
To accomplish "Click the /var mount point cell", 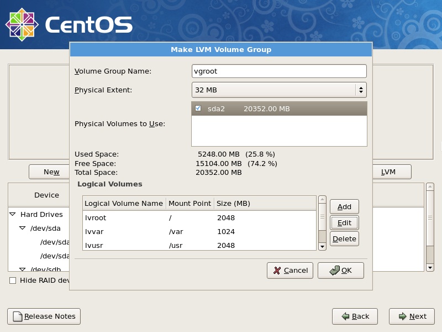I will pos(176,231).
